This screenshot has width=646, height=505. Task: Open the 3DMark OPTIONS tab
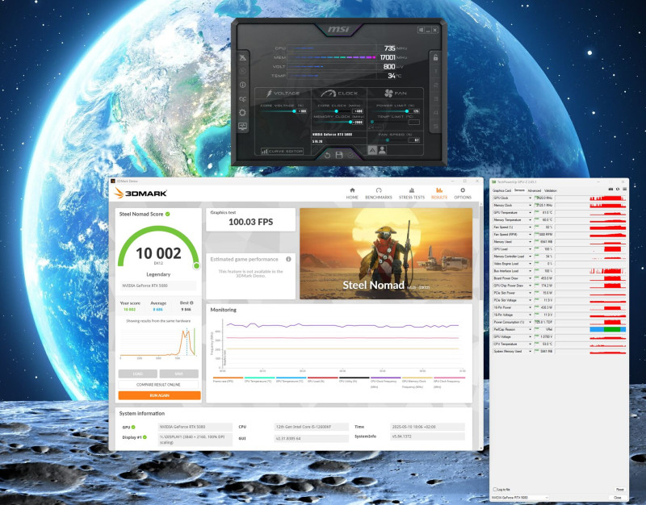[x=463, y=194]
